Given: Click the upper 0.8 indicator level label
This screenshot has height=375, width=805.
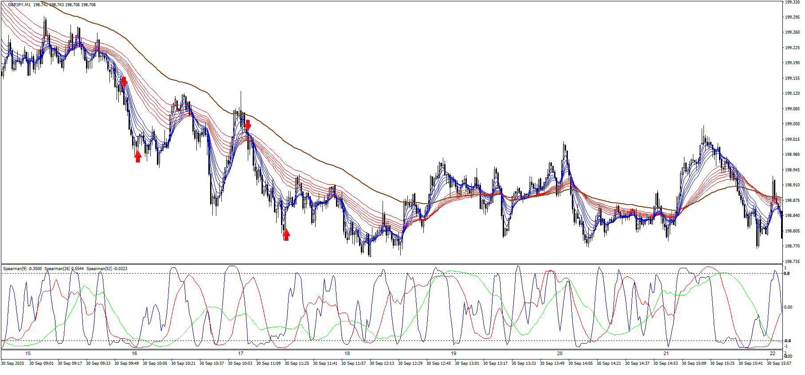Looking at the screenshot, I should [787, 274].
